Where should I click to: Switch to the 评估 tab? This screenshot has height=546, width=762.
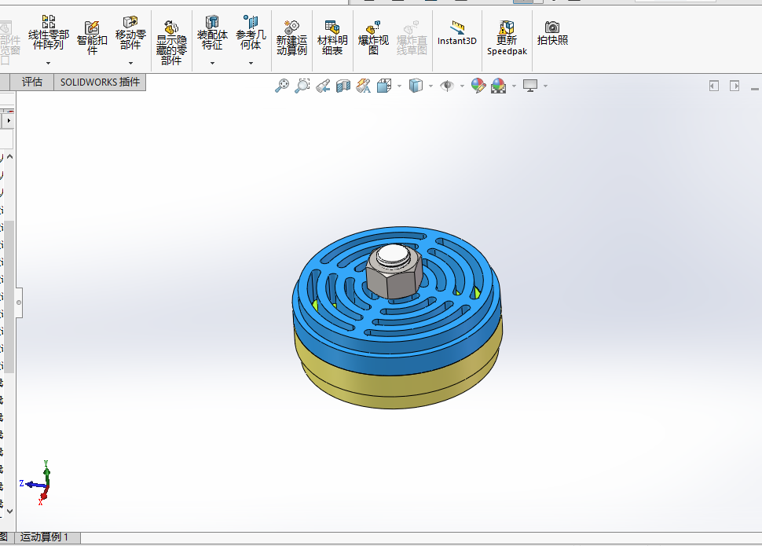pos(32,82)
